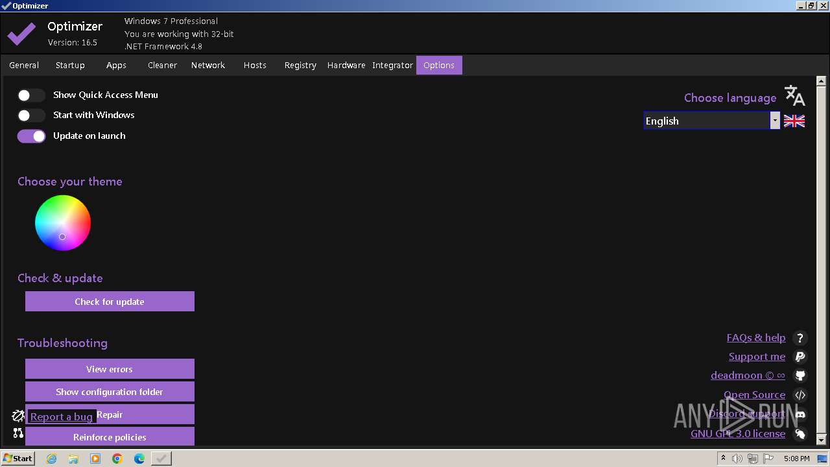Image resolution: width=830 pixels, height=467 pixels.
Task: Disable Update on launch switch
Action: tap(31, 136)
